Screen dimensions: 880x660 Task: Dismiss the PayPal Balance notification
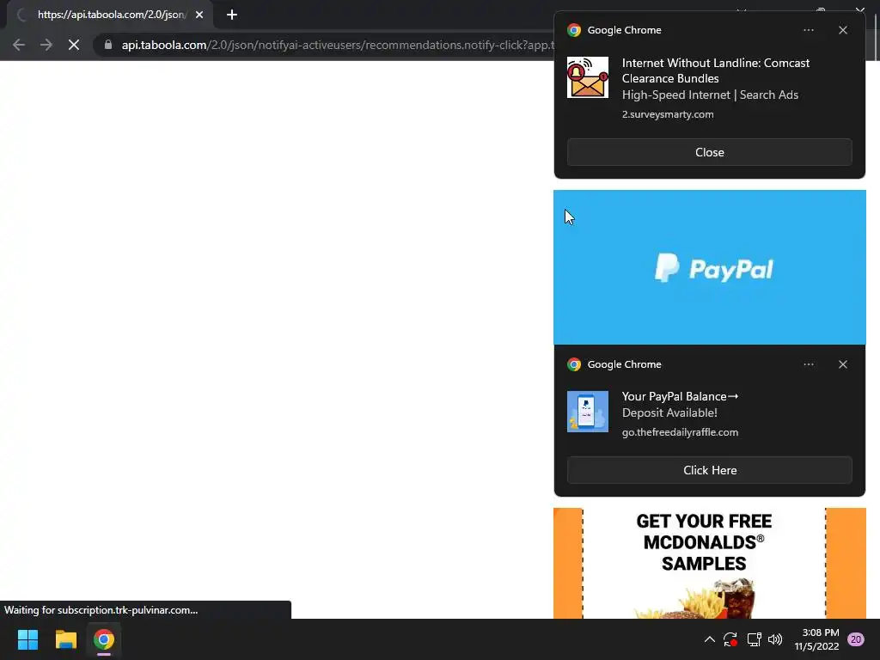(x=842, y=364)
